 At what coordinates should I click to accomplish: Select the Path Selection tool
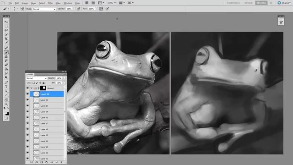[6, 91]
